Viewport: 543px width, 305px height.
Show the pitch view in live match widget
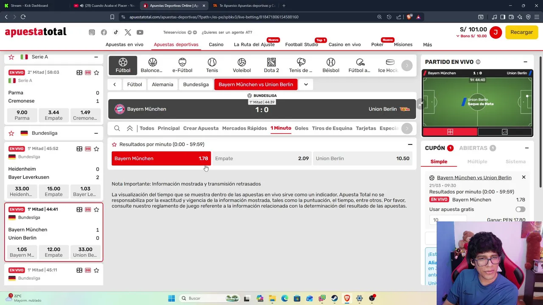450,132
